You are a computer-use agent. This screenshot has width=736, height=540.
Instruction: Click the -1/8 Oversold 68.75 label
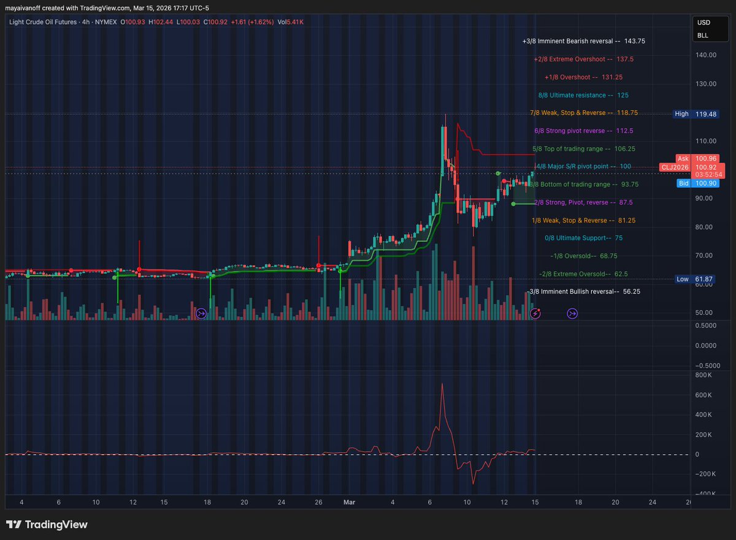(x=584, y=256)
